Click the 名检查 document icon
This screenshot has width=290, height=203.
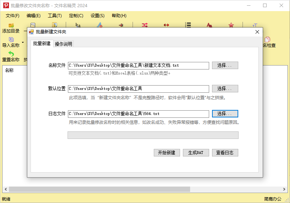click(x=267, y=39)
